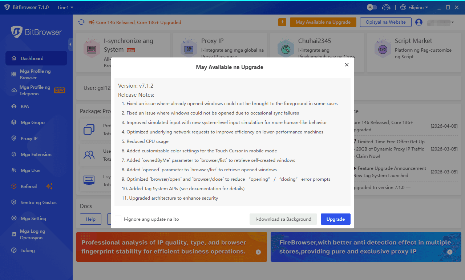Open Mga Extension in the sidebar
The height and width of the screenshot is (280, 465).
[x=36, y=155]
